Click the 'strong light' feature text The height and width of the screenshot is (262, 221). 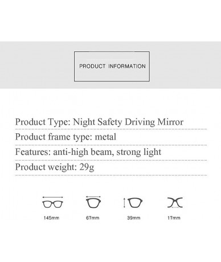139,152
